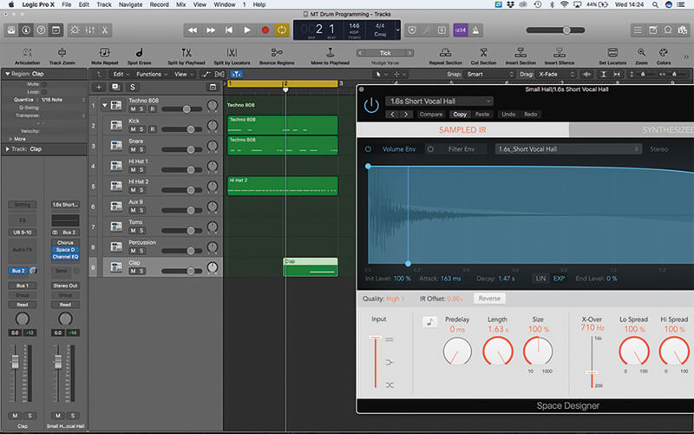Click the Reverse button
This screenshot has height=434, width=694.
[489, 299]
